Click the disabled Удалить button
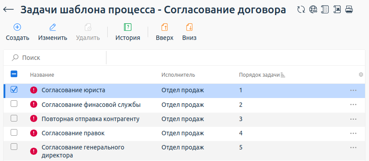369x161 pixels. (88, 32)
